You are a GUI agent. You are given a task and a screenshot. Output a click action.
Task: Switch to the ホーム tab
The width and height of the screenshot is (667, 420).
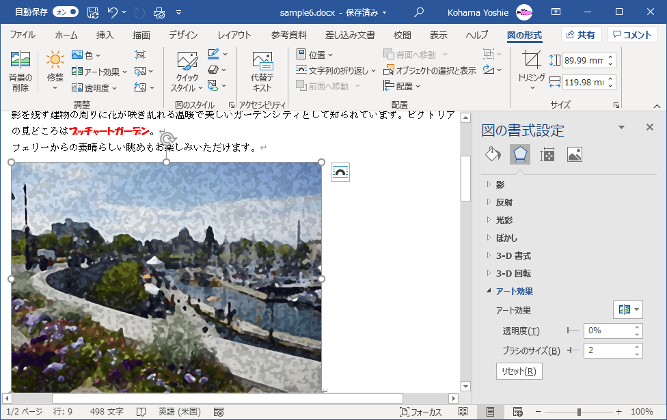(66, 35)
